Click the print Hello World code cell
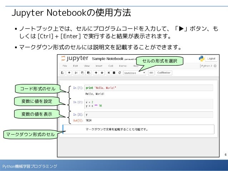228x171 pixels. (149, 88)
